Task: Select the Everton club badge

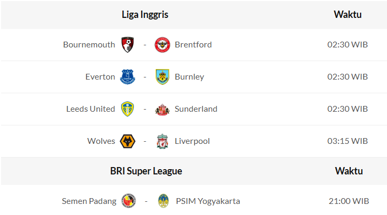Action: tap(128, 77)
